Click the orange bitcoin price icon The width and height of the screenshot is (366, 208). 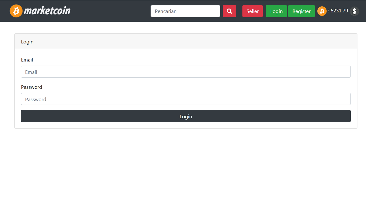coord(322,11)
